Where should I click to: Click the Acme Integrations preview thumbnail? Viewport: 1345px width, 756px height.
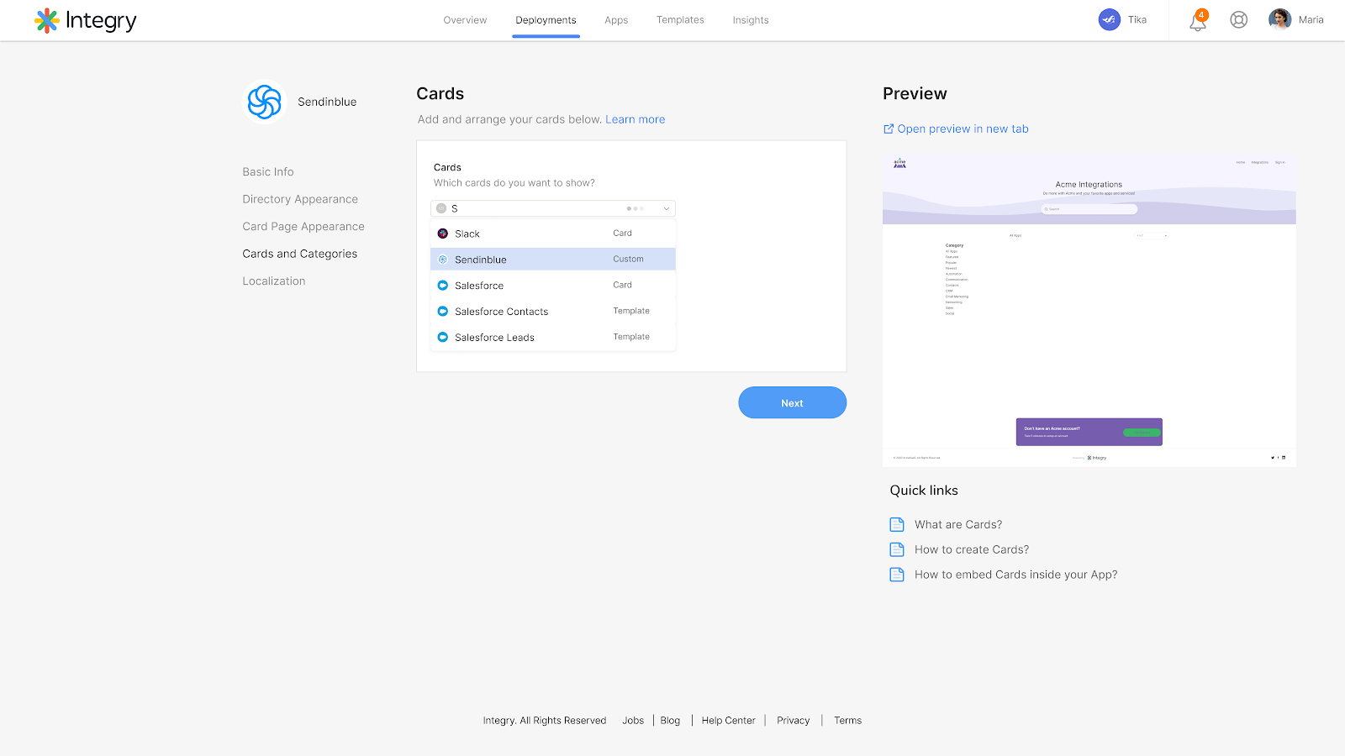[1089, 310]
